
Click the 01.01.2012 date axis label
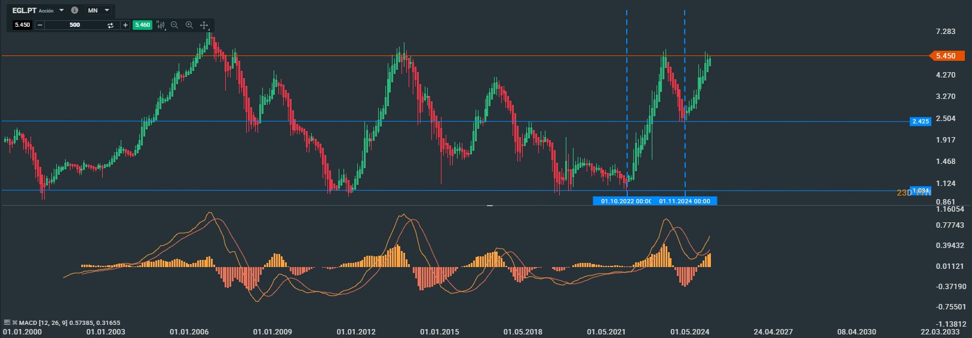click(356, 332)
